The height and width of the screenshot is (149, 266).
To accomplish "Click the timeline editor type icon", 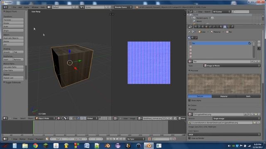I will click(5, 139).
